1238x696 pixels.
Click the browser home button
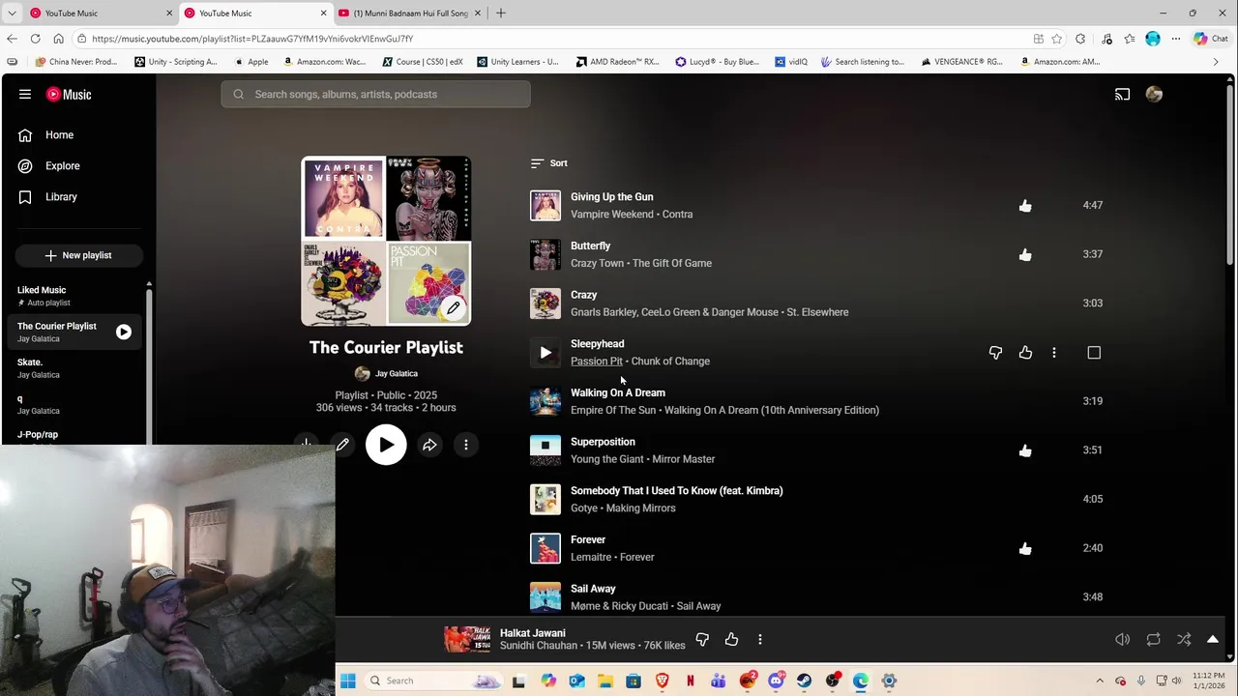[x=58, y=39]
